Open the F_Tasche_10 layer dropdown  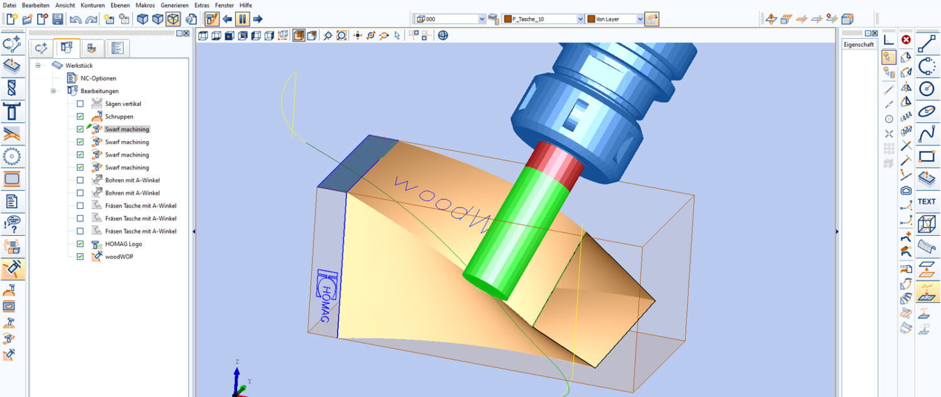tap(580, 19)
